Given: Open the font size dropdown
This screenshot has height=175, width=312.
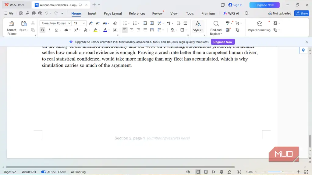Looking at the screenshot, I should click(x=84, y=23).
